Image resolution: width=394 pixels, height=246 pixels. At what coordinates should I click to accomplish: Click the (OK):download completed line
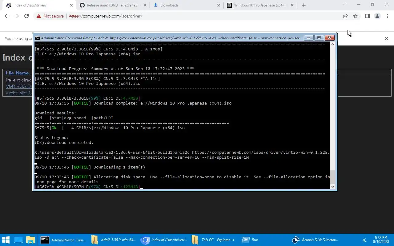point(64,143)
